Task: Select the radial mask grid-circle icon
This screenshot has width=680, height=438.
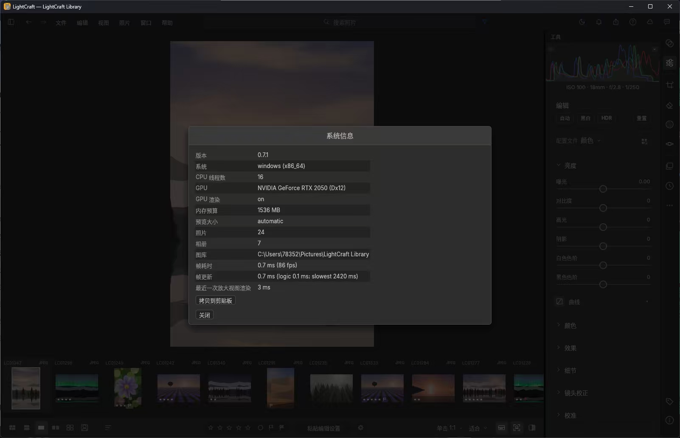Action: (x=669, y=124)
